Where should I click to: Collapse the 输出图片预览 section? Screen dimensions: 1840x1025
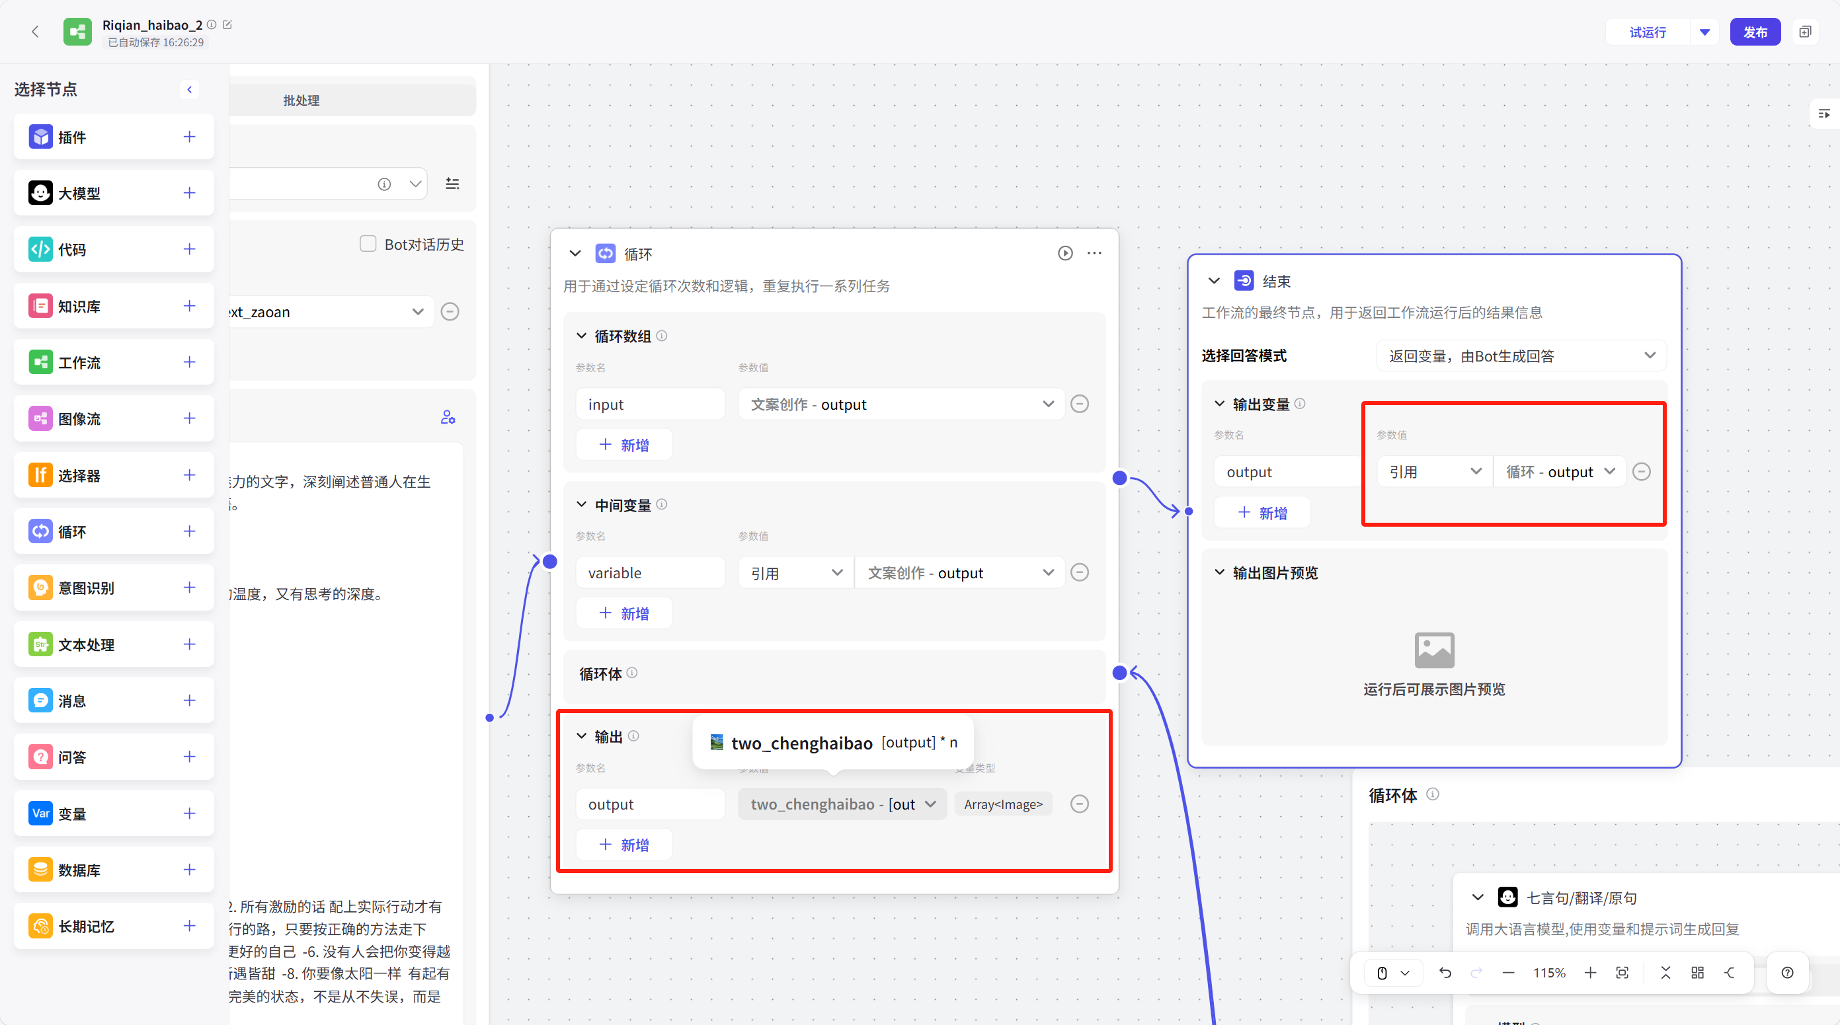tap(1220, 572)
